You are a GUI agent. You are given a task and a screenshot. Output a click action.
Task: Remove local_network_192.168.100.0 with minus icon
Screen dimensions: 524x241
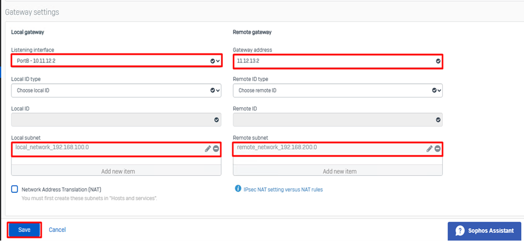[x=216, y=149]
